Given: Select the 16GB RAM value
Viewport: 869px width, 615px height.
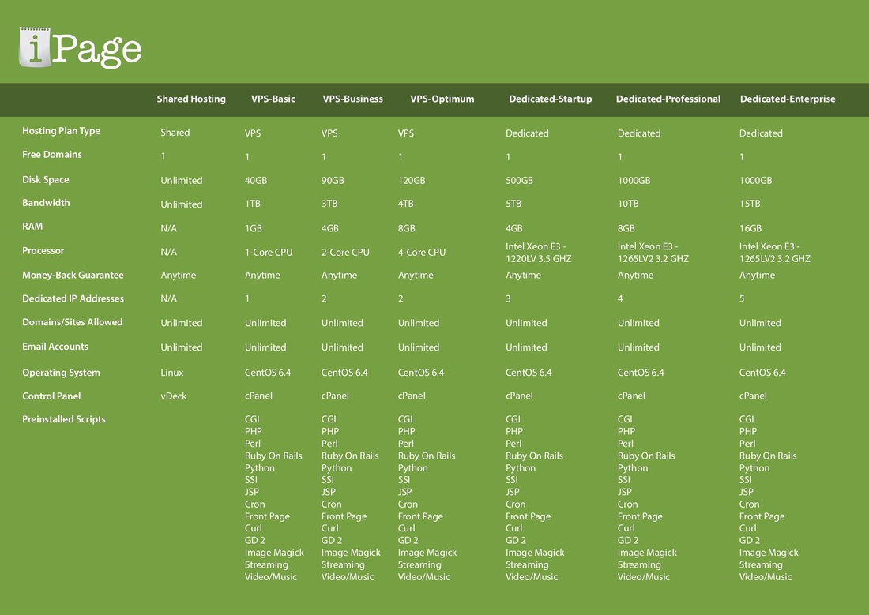Looking at the screenshot, I should (x=750, y=228).
